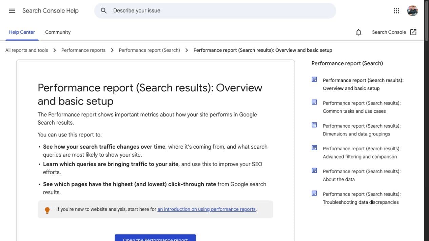Open the hamburger main menu
Screen dimensions: 429x241
tap(12, 10)
